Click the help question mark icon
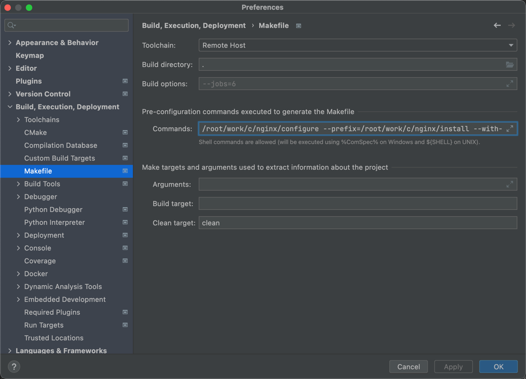The height and width of the screenshot is (379, 526). point(14,367)
